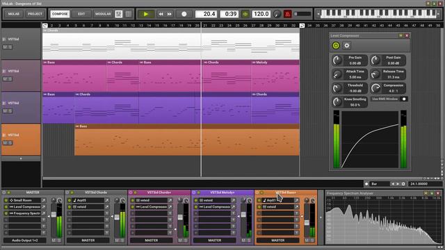Image resolution: width=445 pixels, height=250 pixels.
Task: Click the Knee Smoothing knob
Action: pos(337,102)
